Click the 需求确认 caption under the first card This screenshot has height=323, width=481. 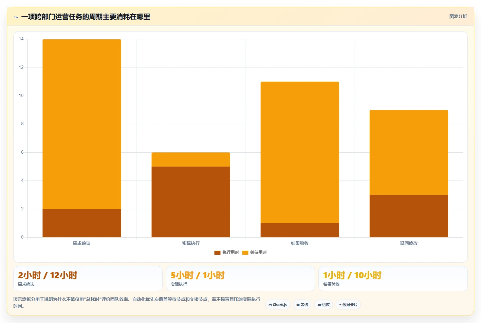(26, 284)
